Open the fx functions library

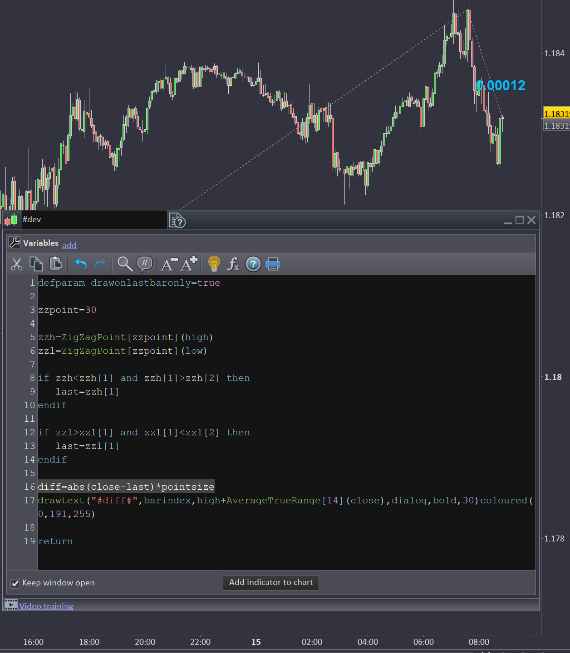tap(233, 264)
